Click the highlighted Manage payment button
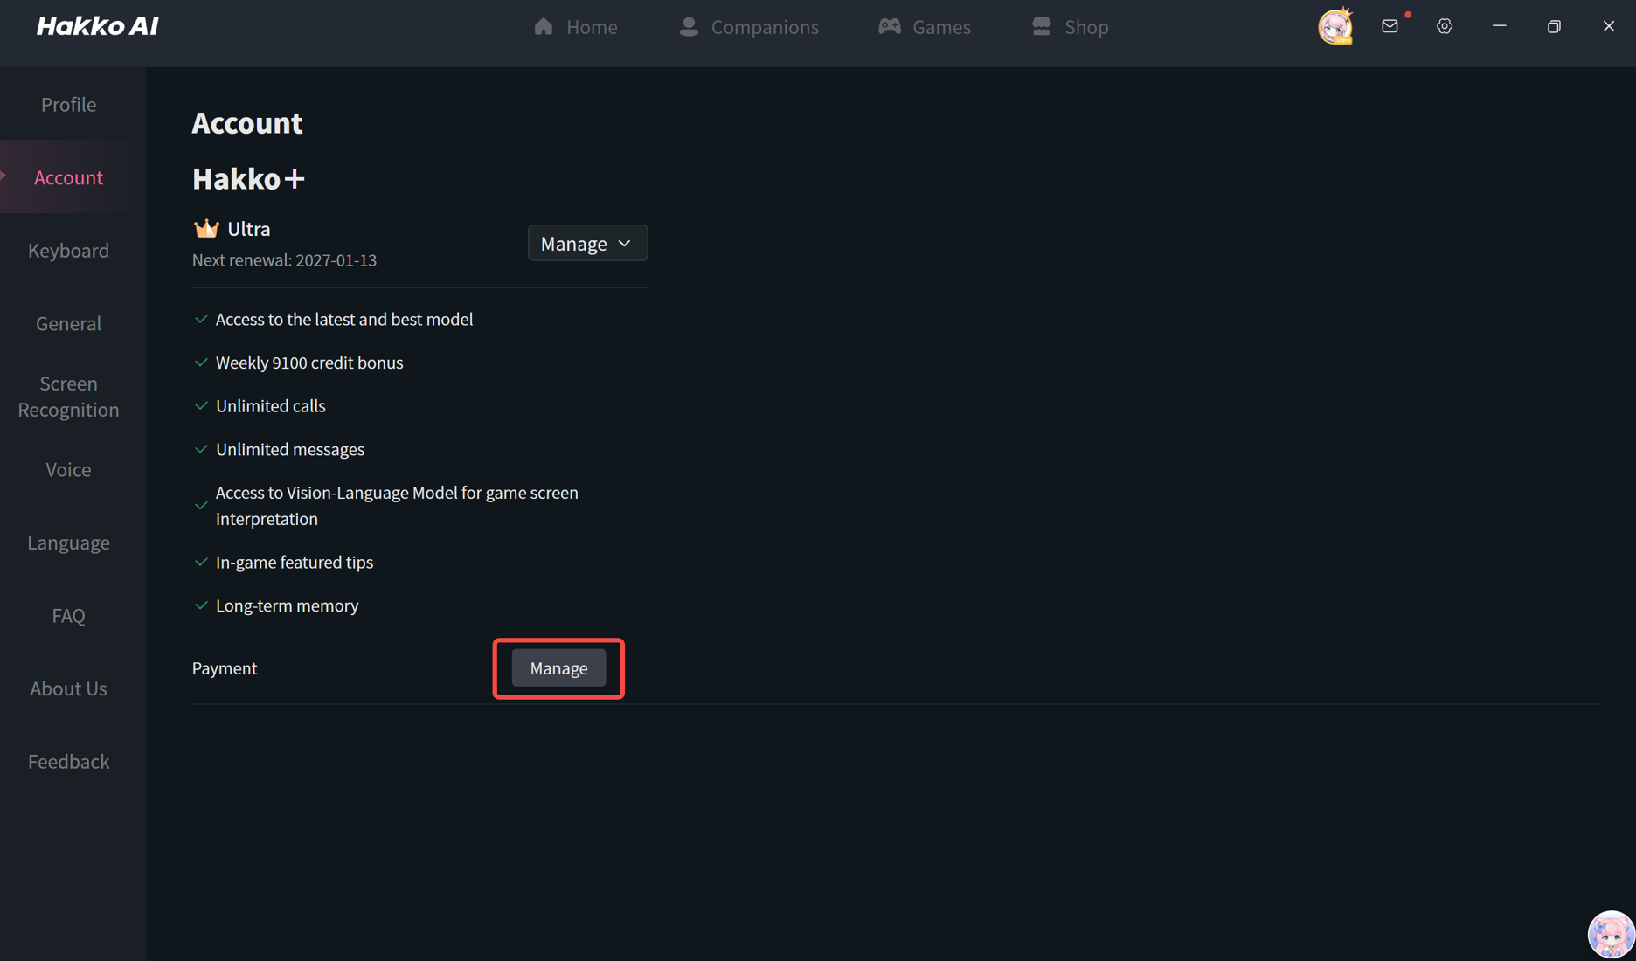 coord(558,668)
